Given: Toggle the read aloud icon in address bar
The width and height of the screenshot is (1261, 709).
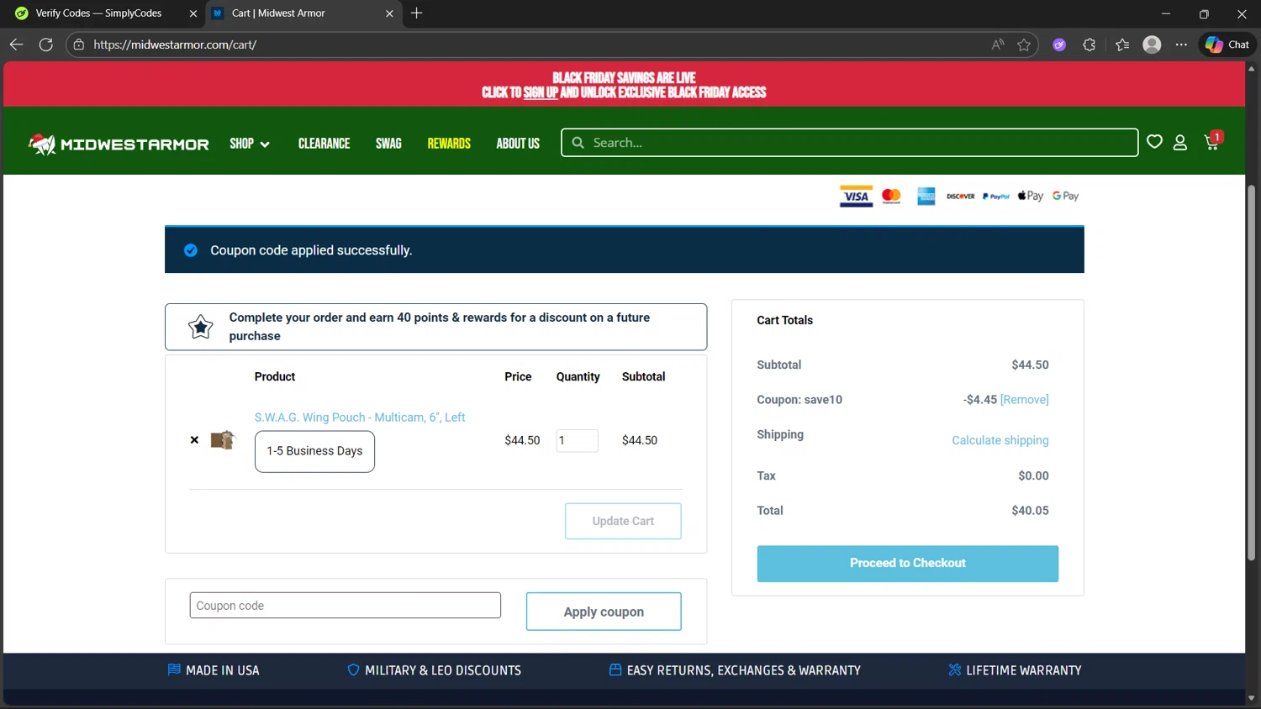Looking at the screenshot, I should 998,45.
